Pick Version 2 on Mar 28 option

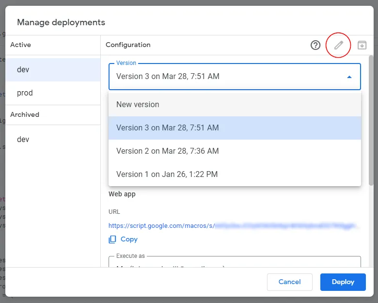coord(168,151)
